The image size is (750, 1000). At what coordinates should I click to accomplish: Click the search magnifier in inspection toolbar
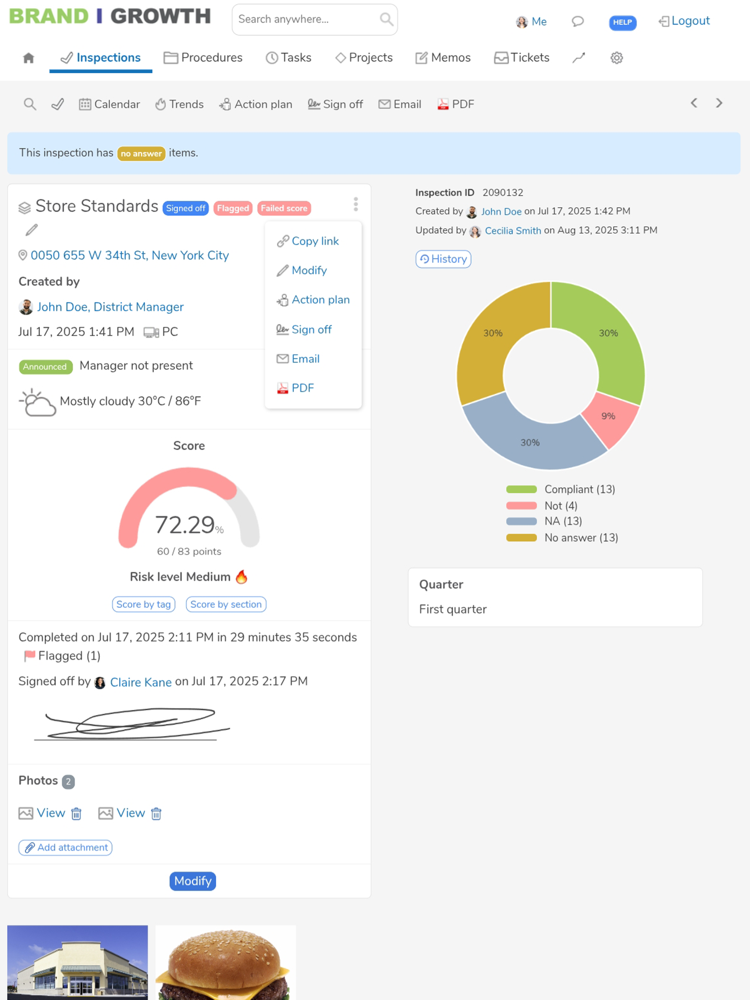[x=30, y=104]
